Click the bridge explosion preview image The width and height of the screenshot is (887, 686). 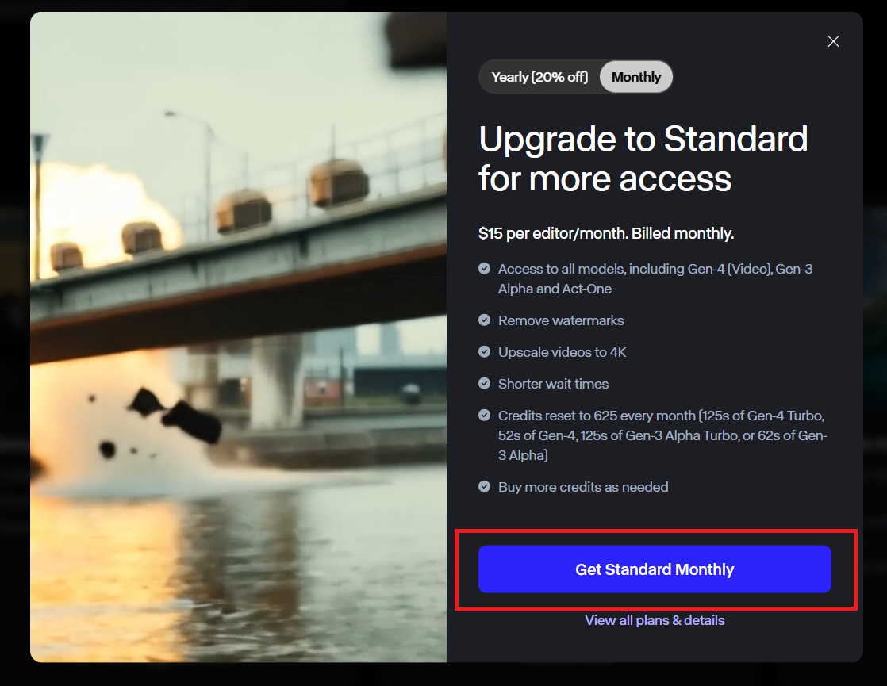click(238, 337)
